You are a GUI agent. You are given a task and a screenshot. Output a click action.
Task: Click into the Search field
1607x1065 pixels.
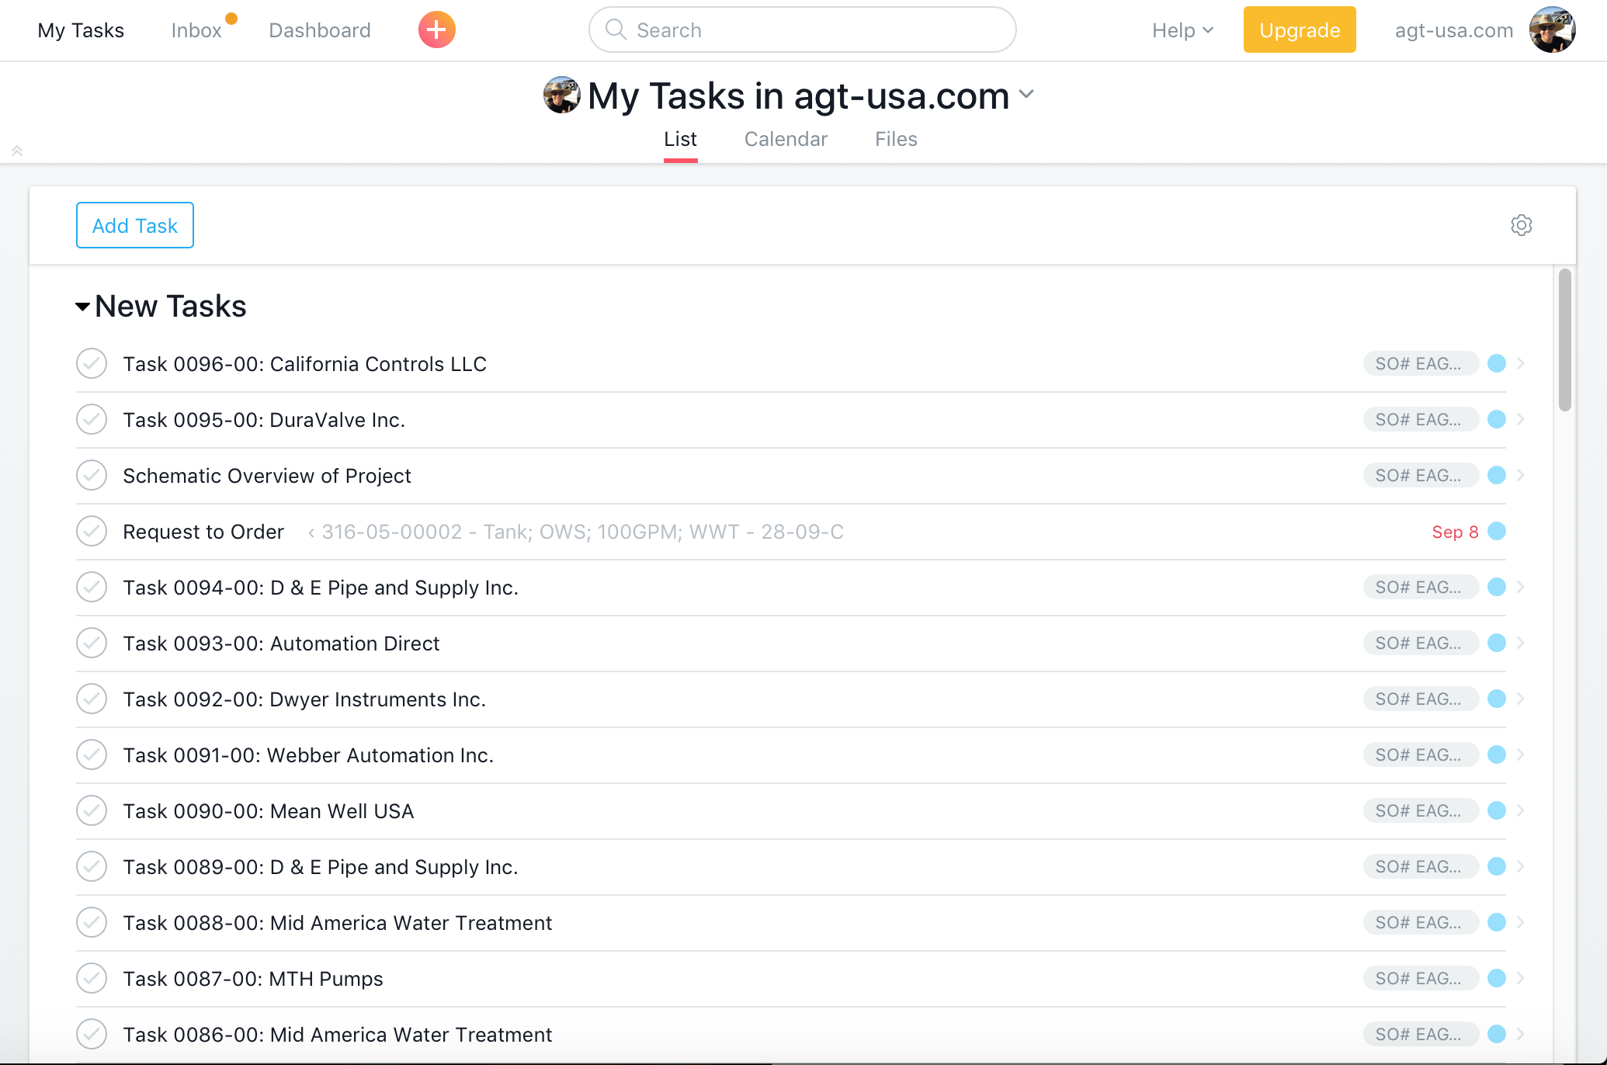point(803,29)
